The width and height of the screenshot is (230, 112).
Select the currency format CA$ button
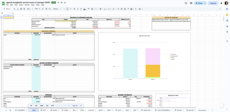coord(36,9)
